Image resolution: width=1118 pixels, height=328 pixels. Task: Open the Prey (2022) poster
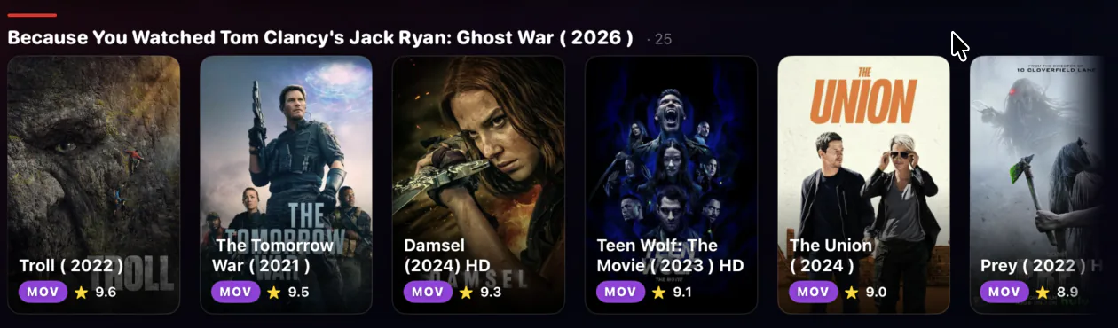tap(1038, 184)
